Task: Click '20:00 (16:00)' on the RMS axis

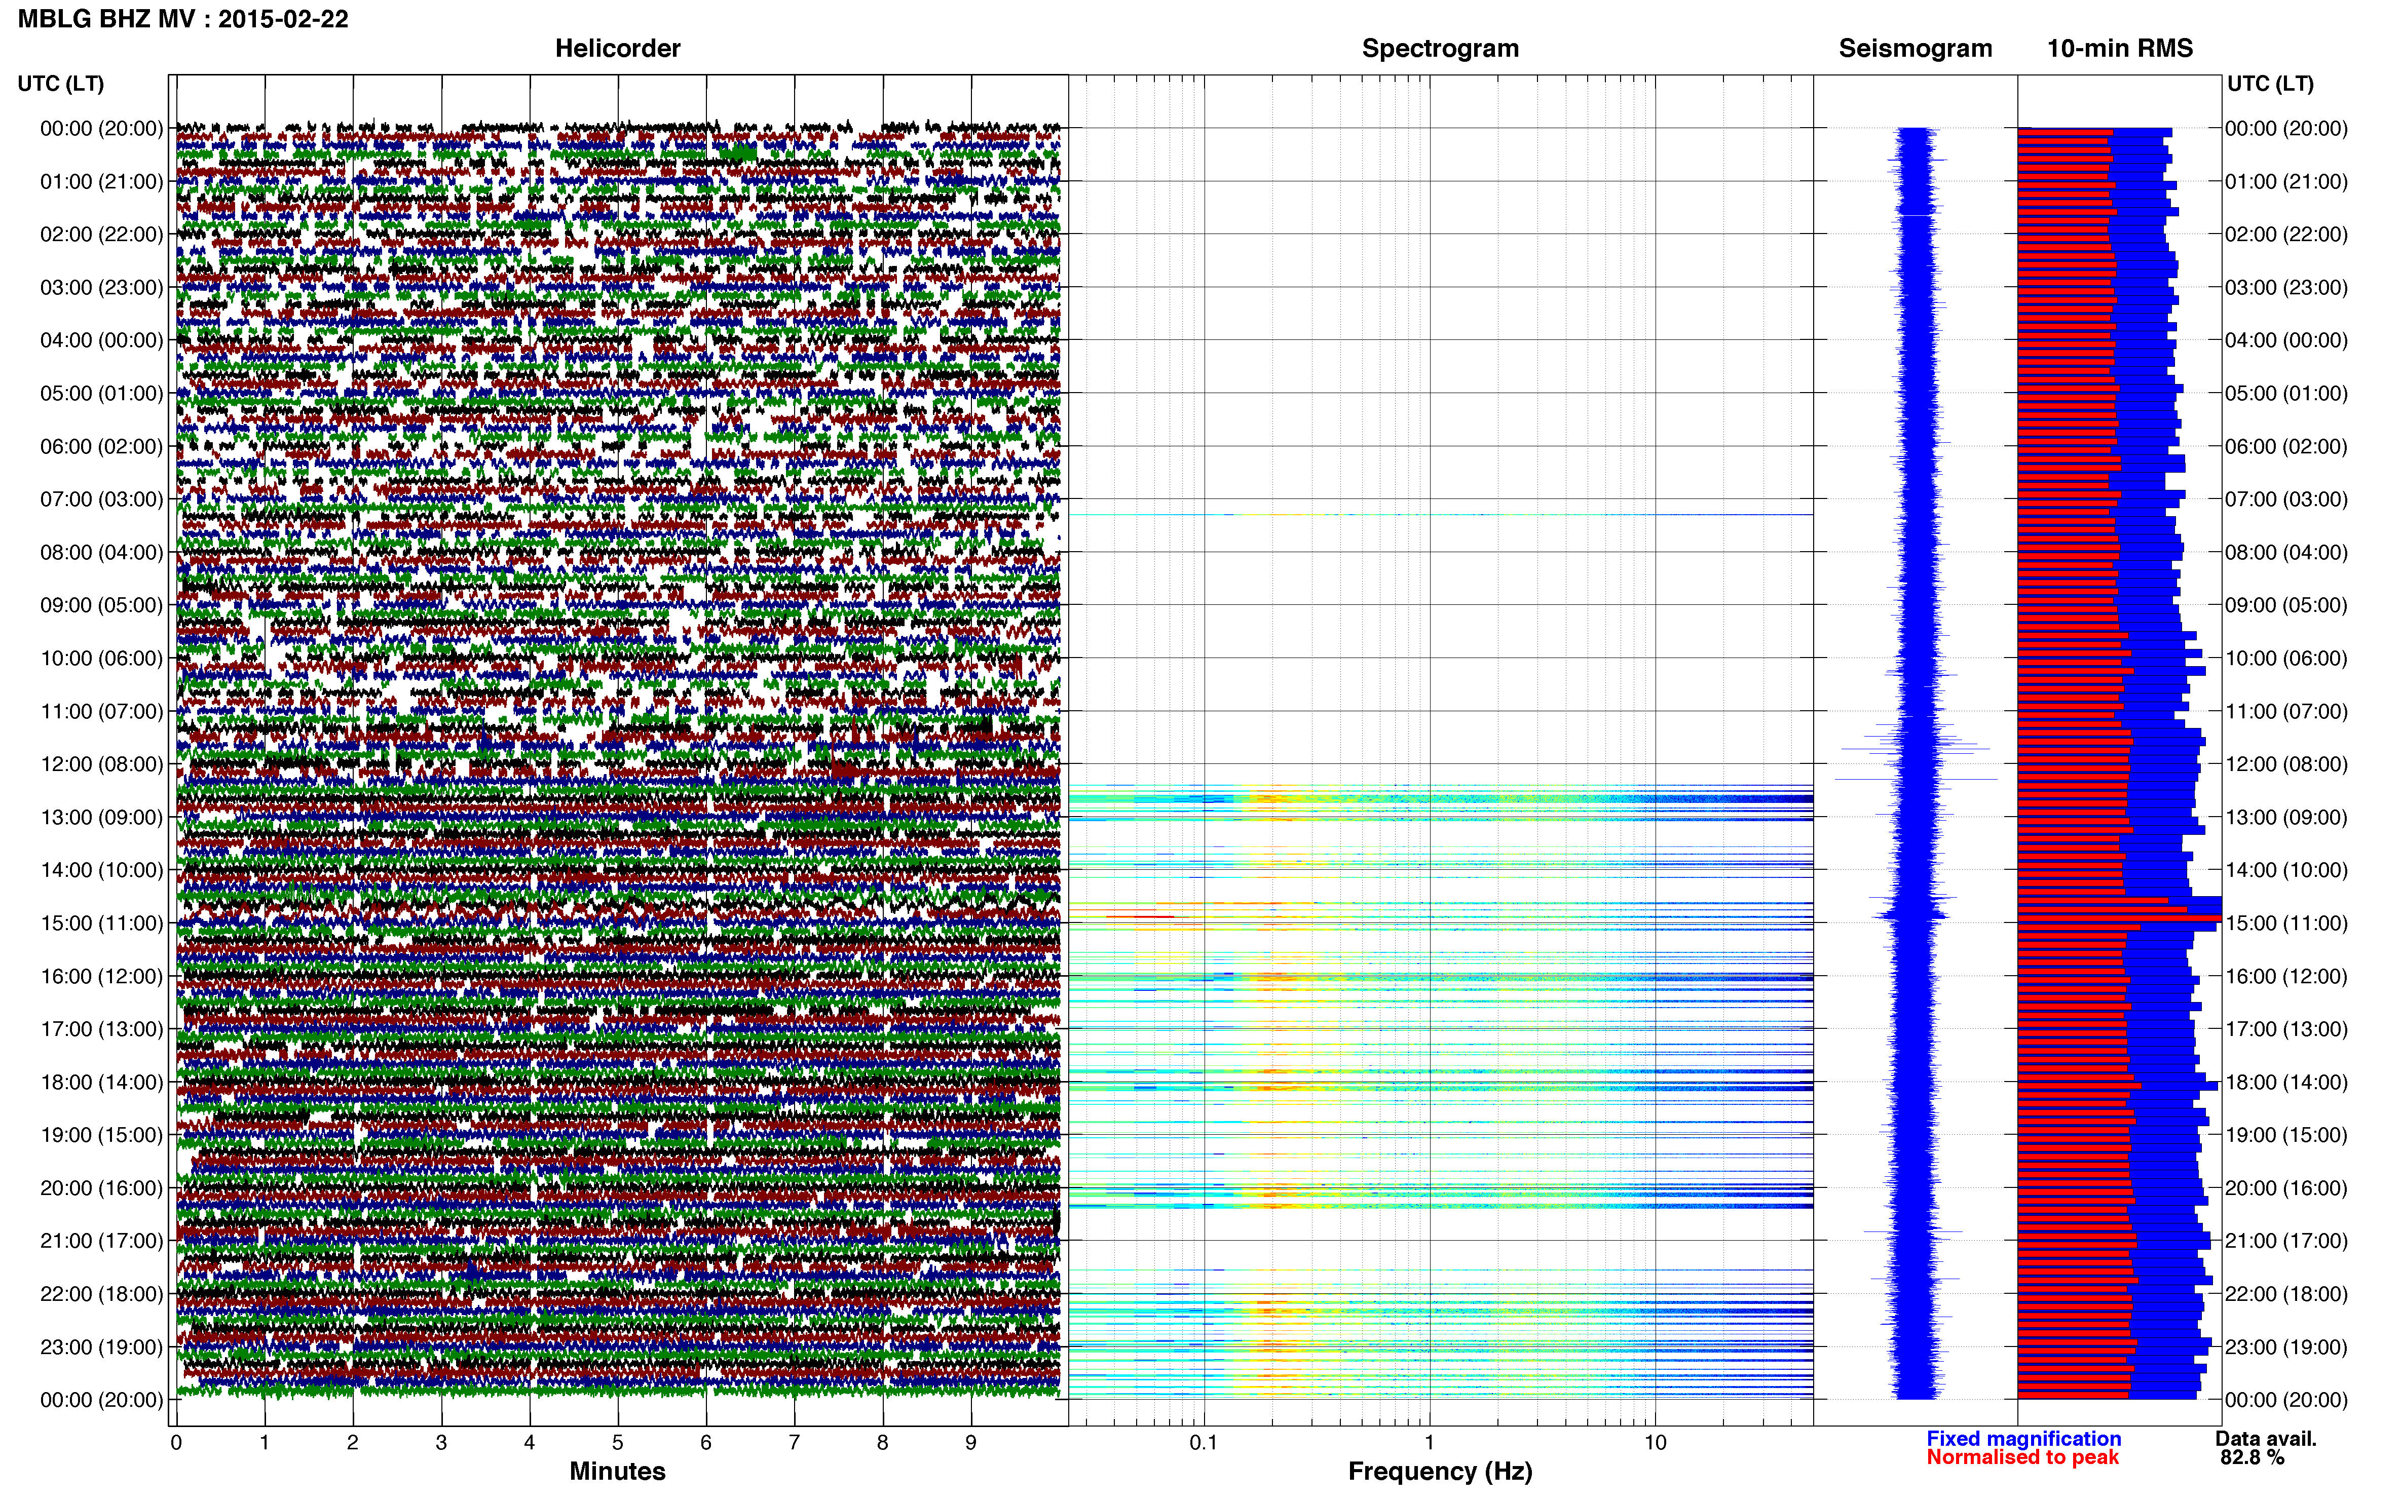Action: point(2286,1187)
